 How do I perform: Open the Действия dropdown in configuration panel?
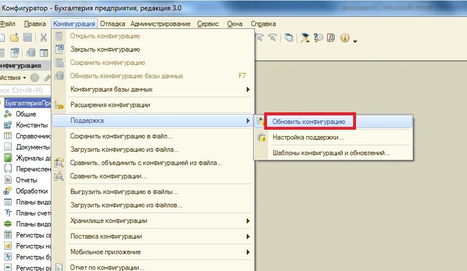click(13, 78)
